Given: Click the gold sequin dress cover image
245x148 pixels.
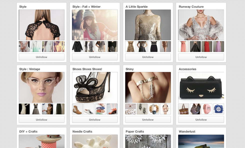Looking at the screenshot, I should (x=148, y=25).
